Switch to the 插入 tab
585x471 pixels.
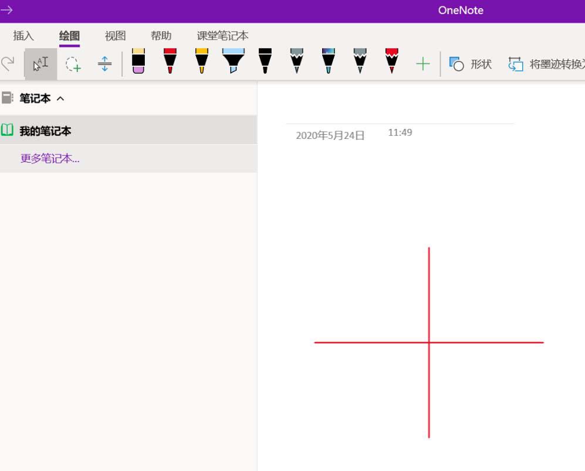(23, 36)
